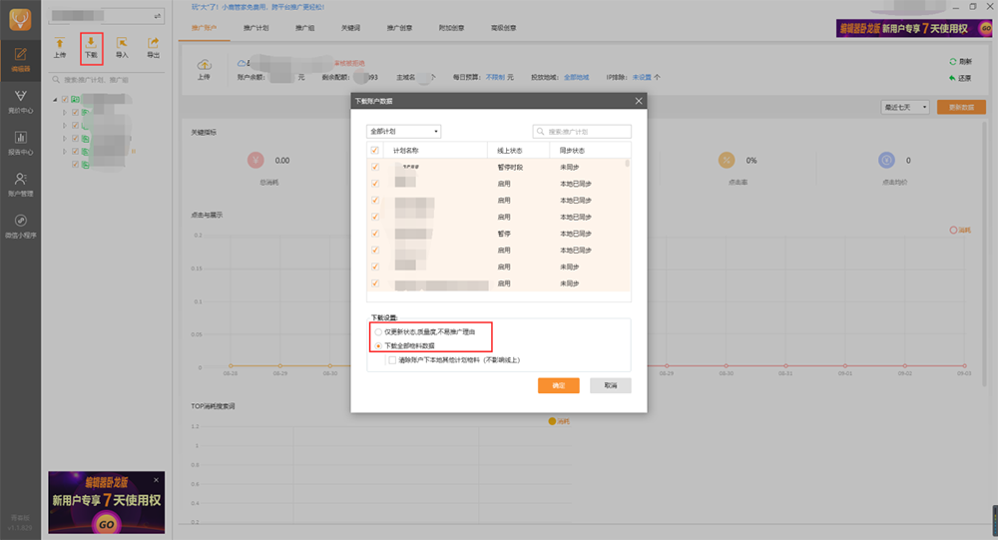Click the 刷新 refresh icon
The width and height of the screenshot is (998, 540).
(953, 62)
